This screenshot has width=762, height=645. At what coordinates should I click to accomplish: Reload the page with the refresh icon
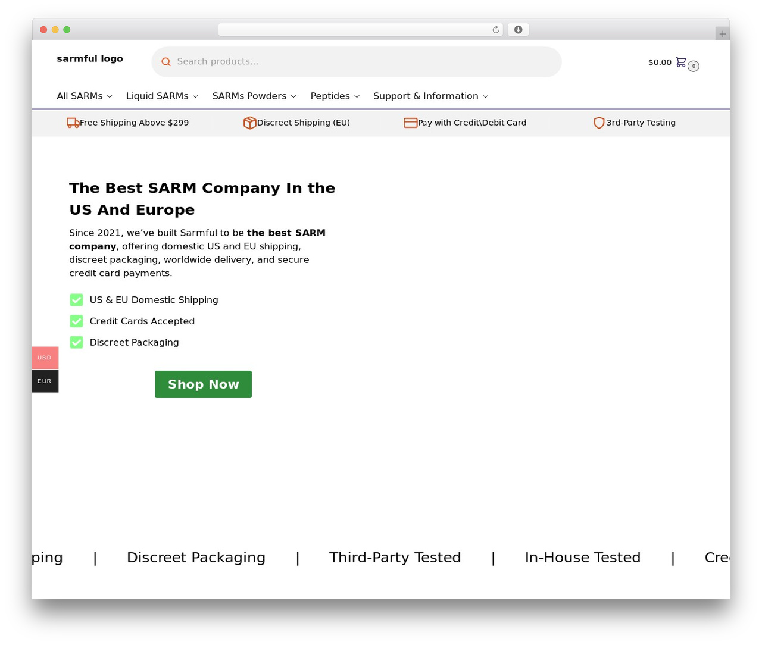click(496, 30)
